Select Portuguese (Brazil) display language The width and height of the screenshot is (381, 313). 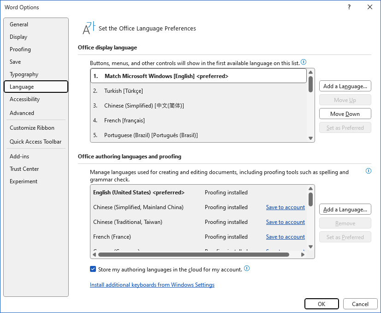[198, 135]
